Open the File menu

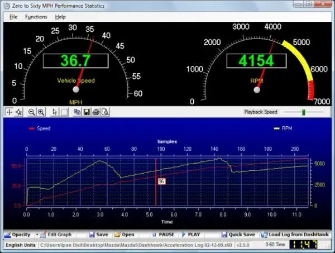[13, 17]
